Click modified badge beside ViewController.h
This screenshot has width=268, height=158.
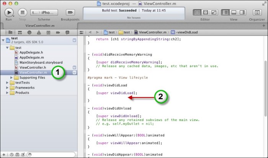[74, 68]
